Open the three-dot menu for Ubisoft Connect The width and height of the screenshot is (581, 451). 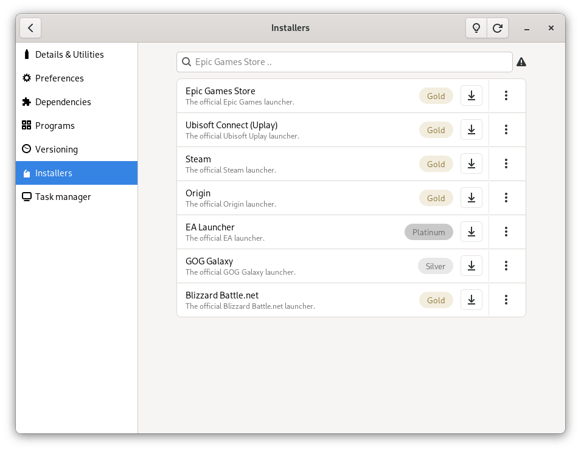pos(506,129)
